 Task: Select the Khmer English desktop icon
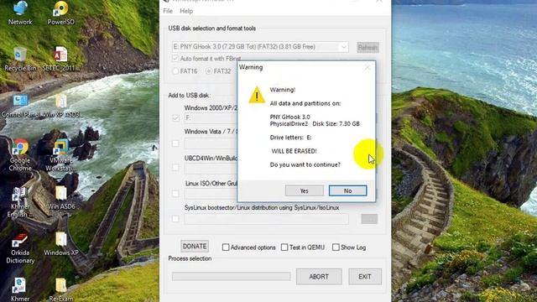tap(19, 202)
